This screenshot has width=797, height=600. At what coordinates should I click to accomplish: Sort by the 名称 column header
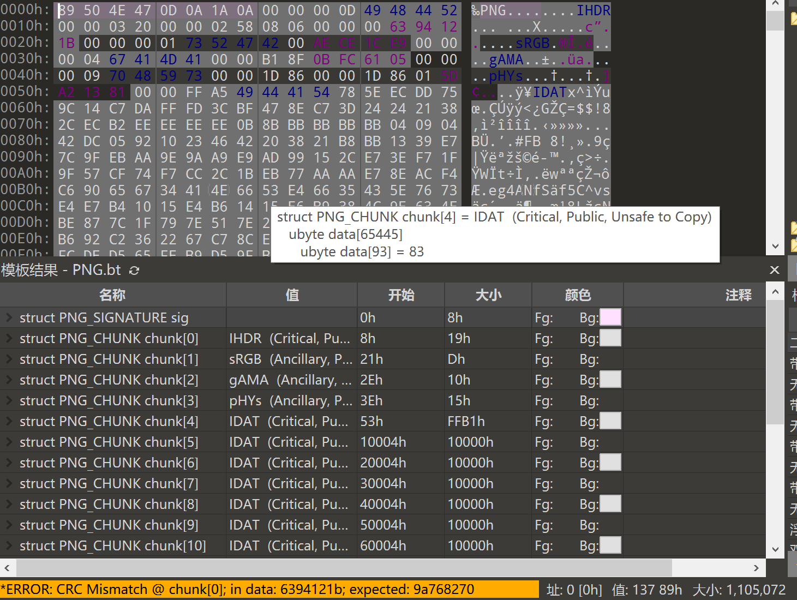pyautogui.click(x=112, y=295)
